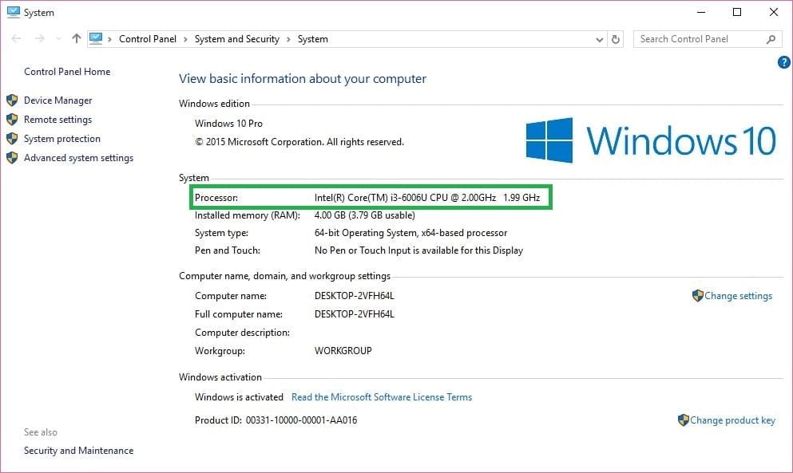
Task: Click shield icon next to Change product key
Action: point(684,420)
